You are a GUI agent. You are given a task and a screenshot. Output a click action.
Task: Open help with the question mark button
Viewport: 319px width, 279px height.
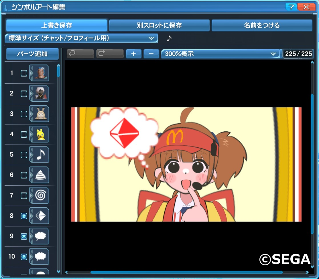291,7
